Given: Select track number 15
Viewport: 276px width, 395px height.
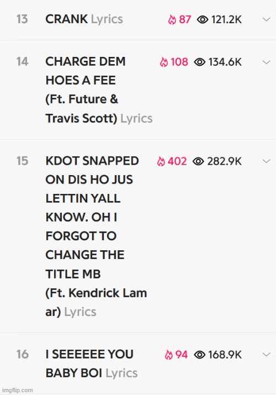Looking at the screenshot, I should (x=22, y=161).
